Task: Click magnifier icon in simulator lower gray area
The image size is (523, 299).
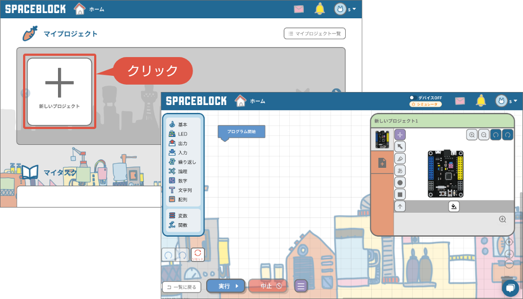Action: coord(503,219)
